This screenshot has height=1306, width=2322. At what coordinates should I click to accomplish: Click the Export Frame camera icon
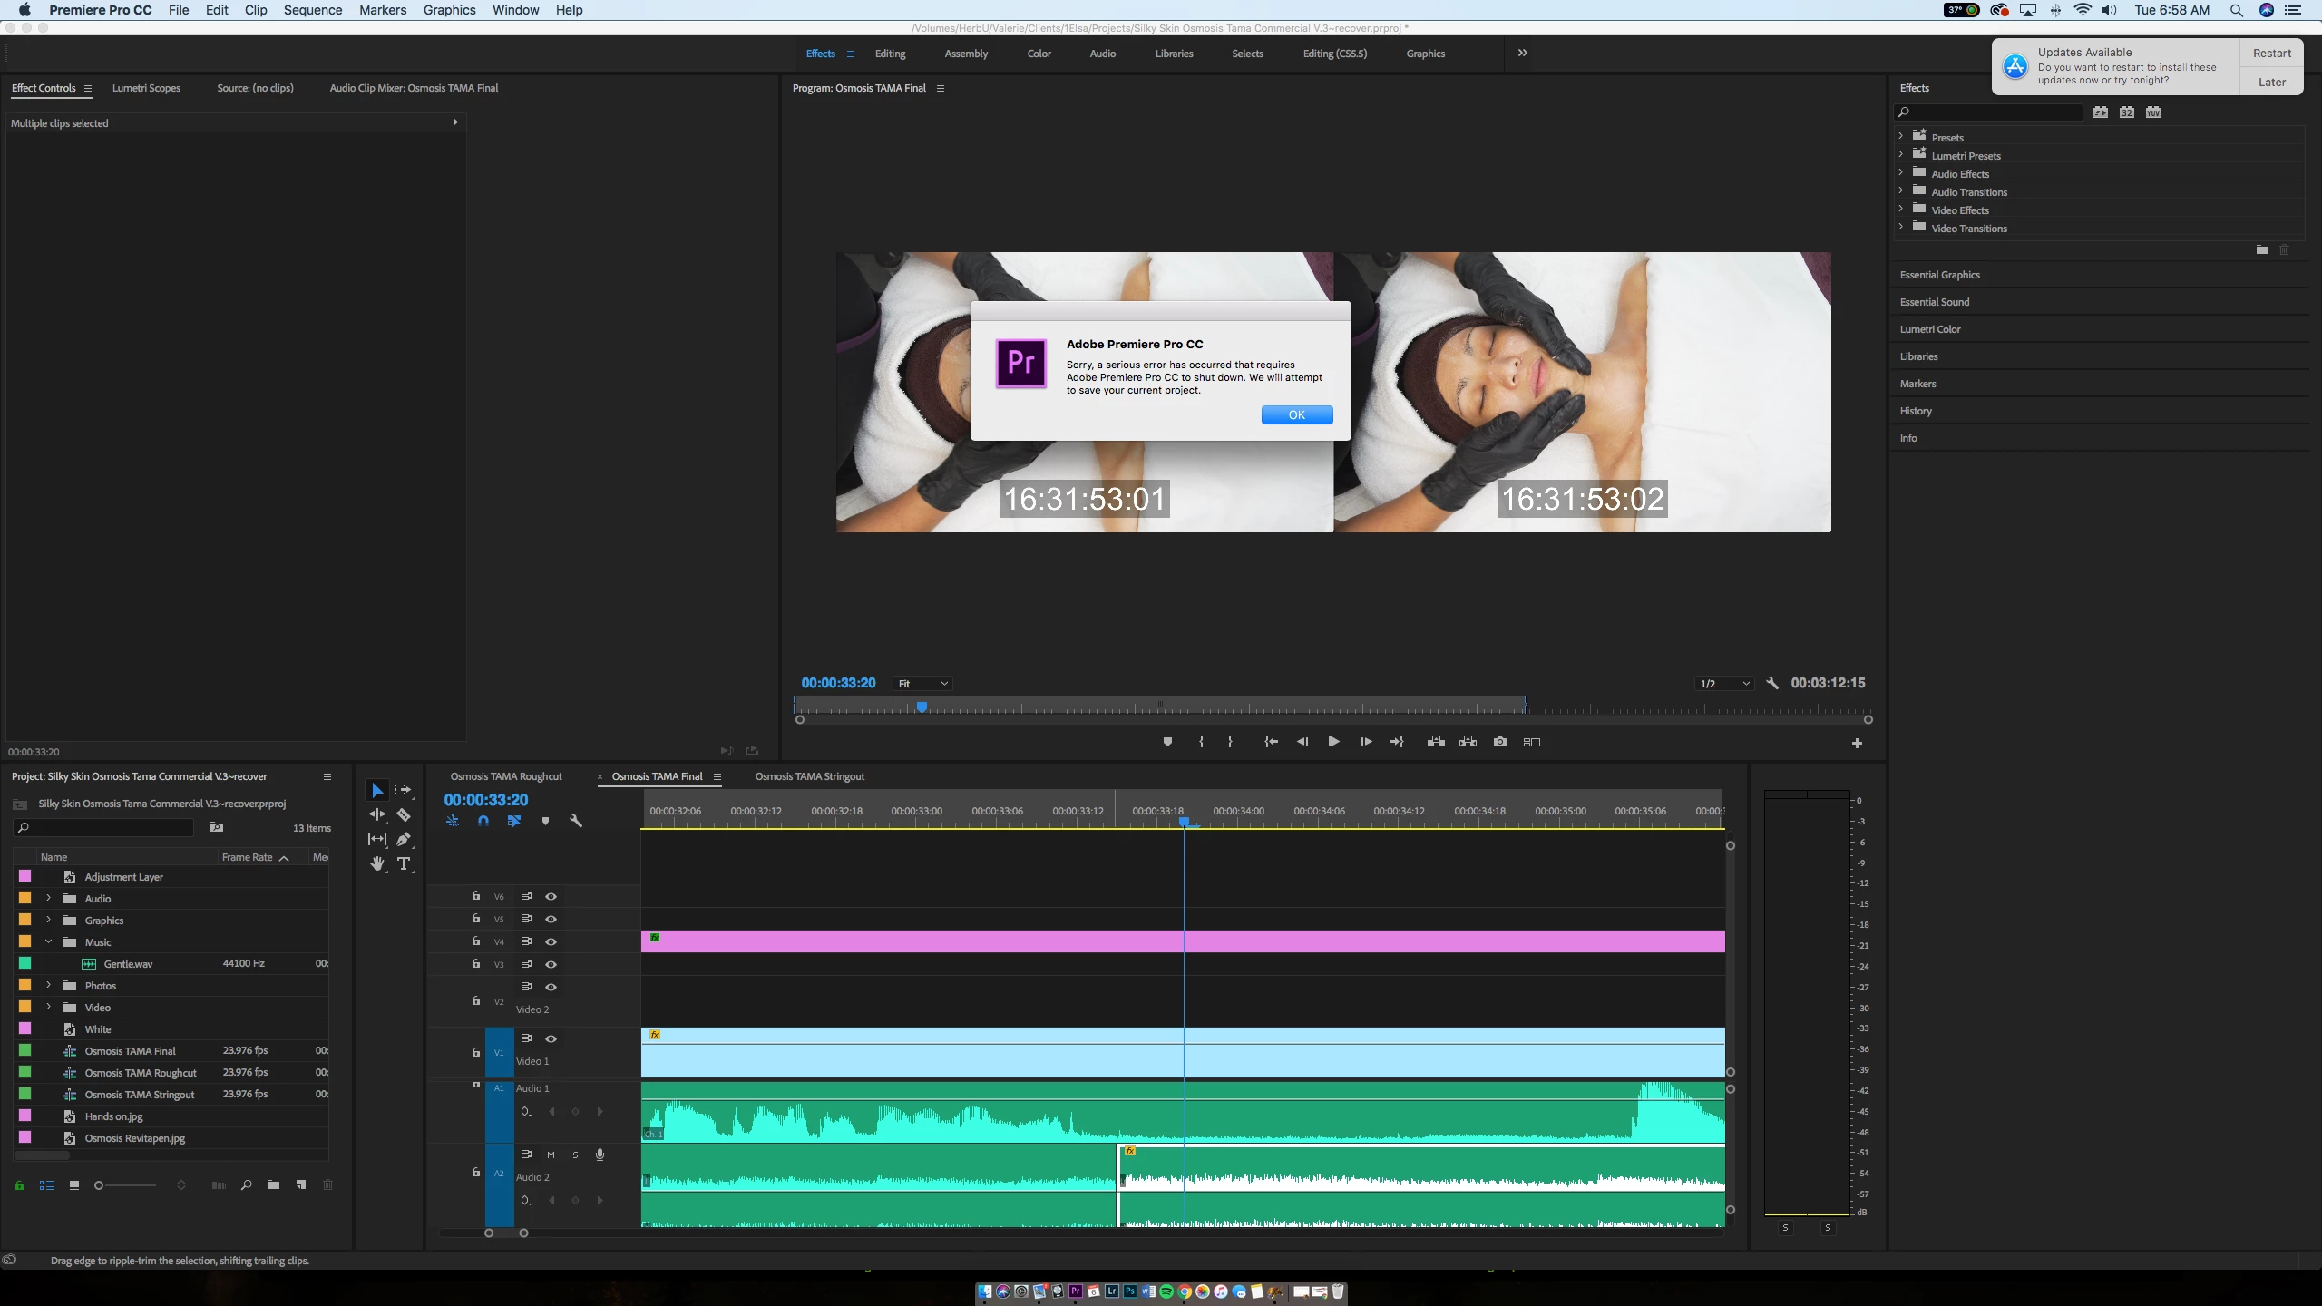coord(1500,742)
